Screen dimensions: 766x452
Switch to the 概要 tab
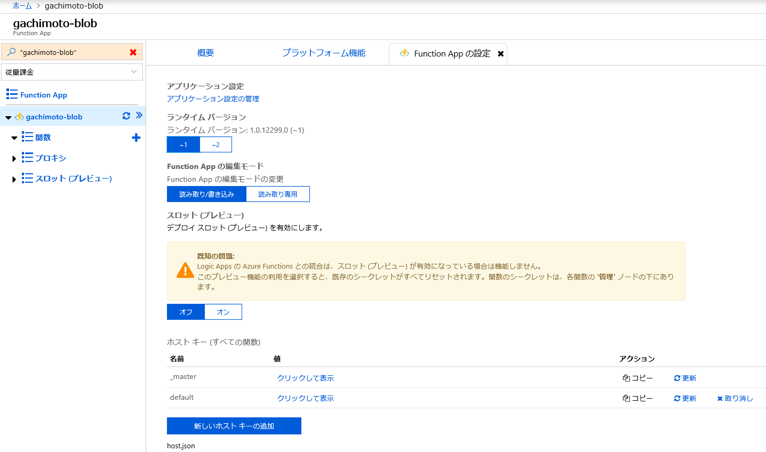point(205,53)
